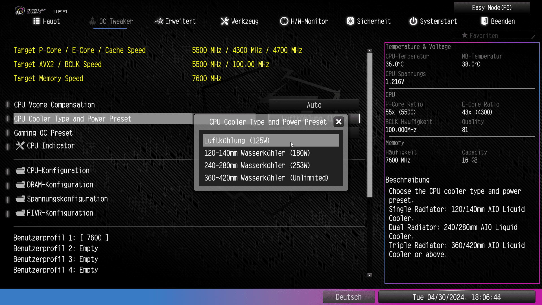Click the Werkzeug wrench icon
The image size is (542, 305).
tap(225, 21)
